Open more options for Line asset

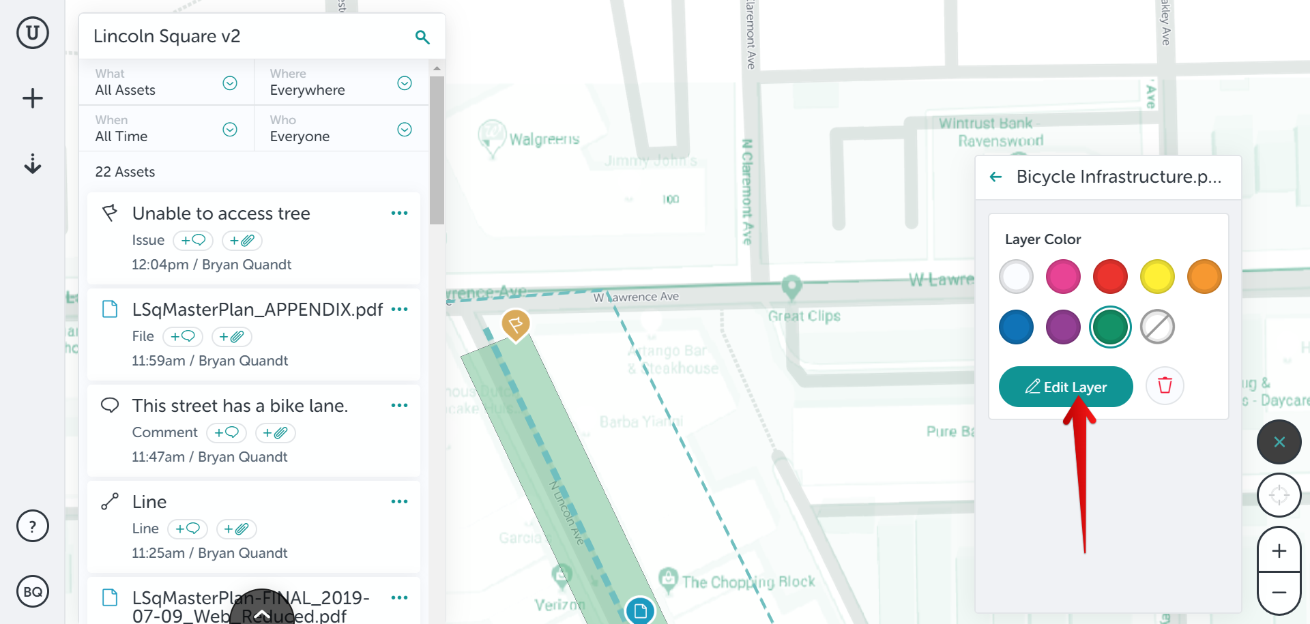(x=400, y=502)
